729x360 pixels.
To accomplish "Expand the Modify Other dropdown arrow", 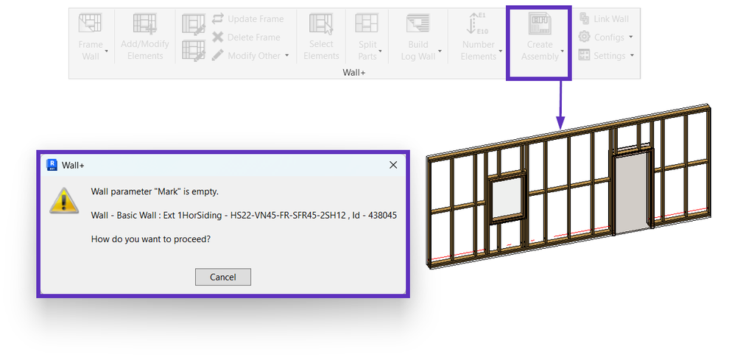I will coord(287,55).
